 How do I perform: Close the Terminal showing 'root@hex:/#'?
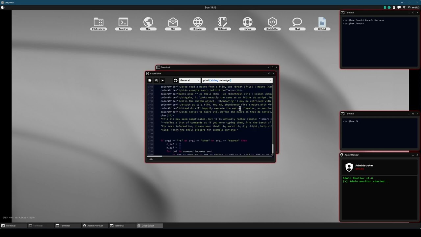click(417, 114)
